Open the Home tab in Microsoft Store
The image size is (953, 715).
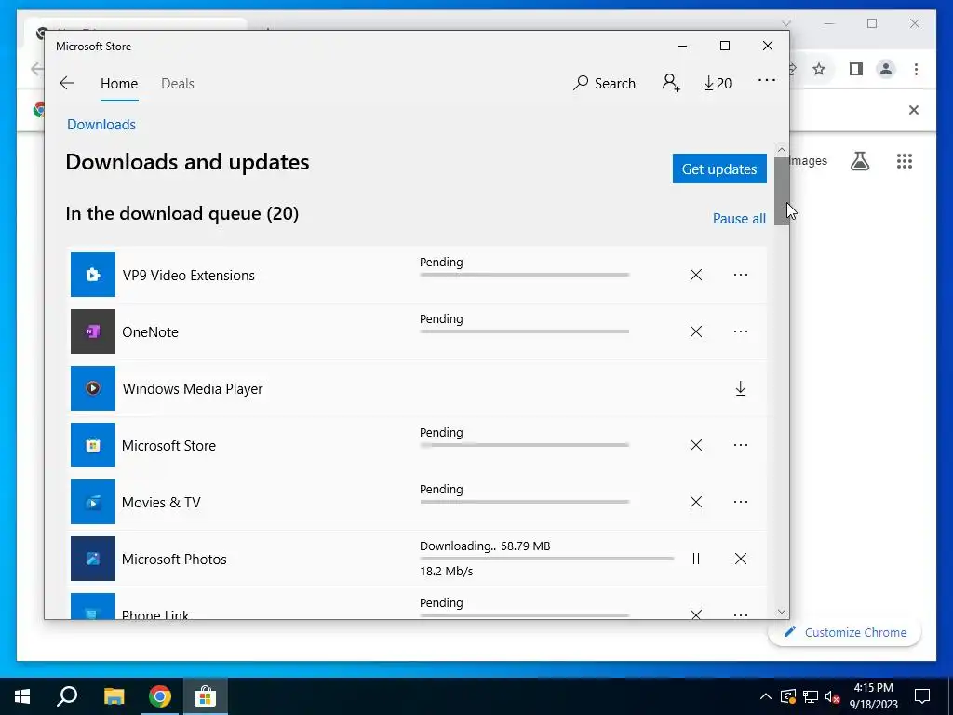[119, 84]
